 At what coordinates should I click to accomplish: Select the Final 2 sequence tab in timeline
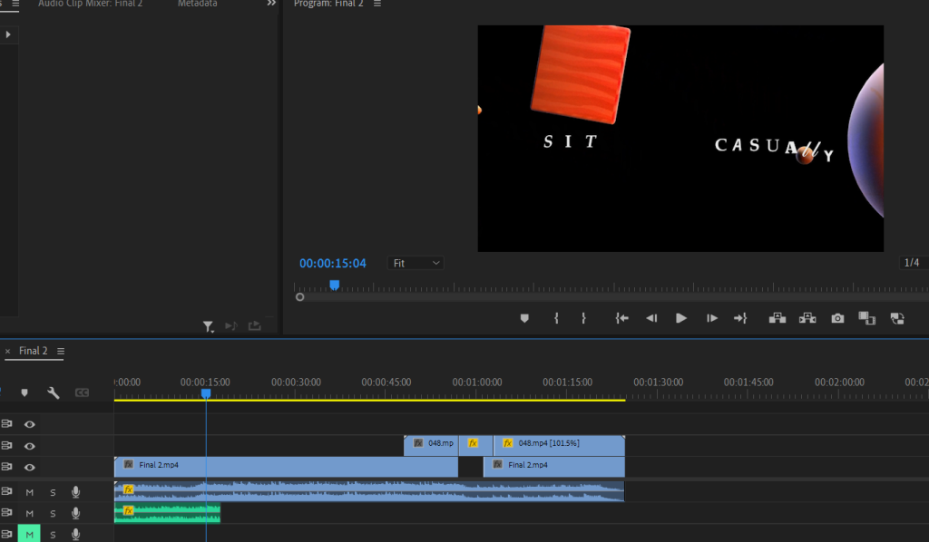point(34,351)
